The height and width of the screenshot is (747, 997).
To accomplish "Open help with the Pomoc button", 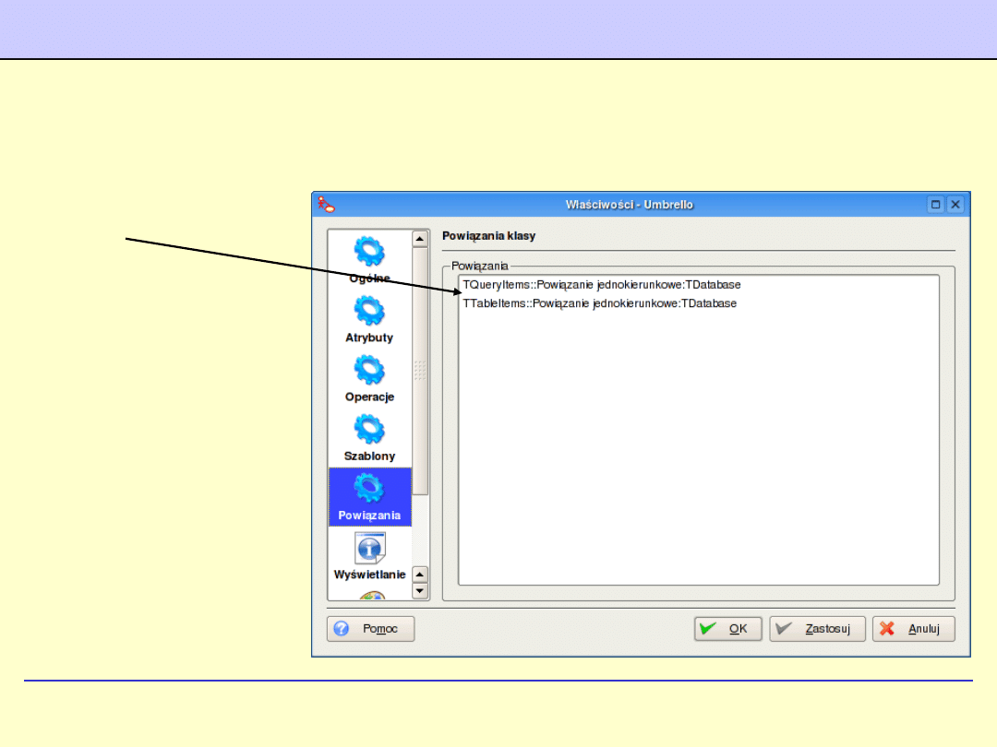I will click(371, 629).
